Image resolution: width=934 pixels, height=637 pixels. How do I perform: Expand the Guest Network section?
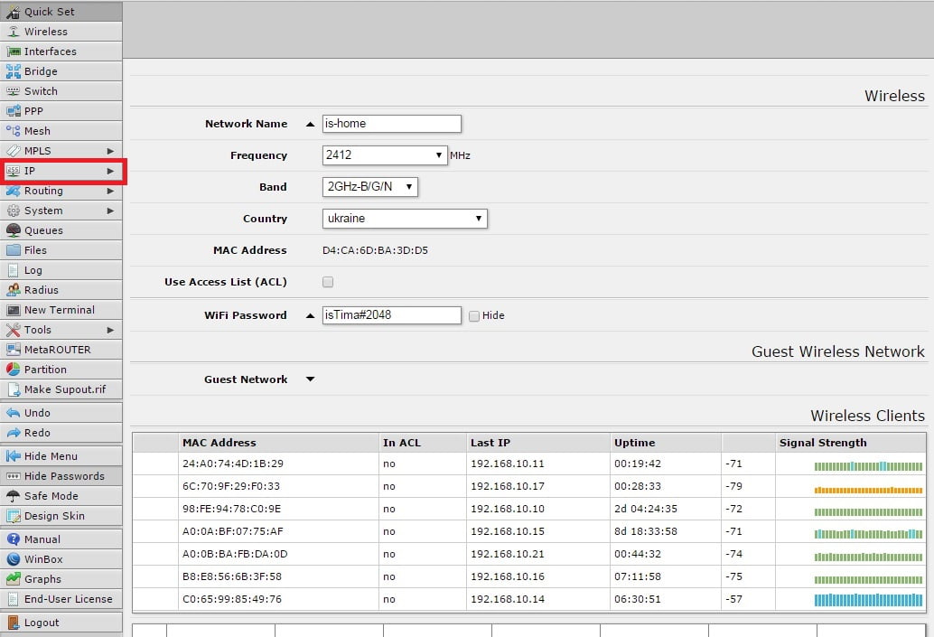point(310,379)
